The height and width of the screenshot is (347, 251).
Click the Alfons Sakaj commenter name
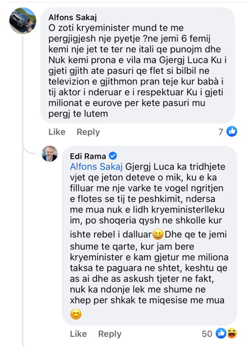pos(73,17)
